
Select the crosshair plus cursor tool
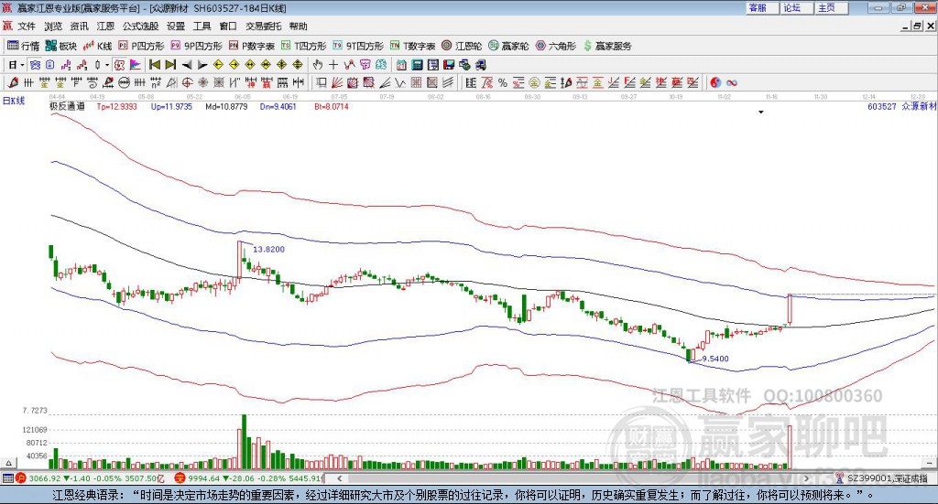333,65
